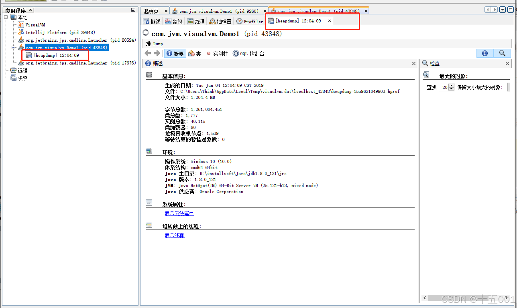Click the blue info button above the 检查 panel

tap(484, 53)
